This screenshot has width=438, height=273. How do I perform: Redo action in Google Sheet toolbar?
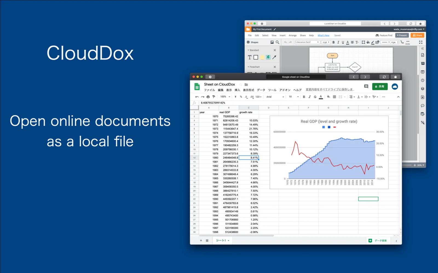203,97
